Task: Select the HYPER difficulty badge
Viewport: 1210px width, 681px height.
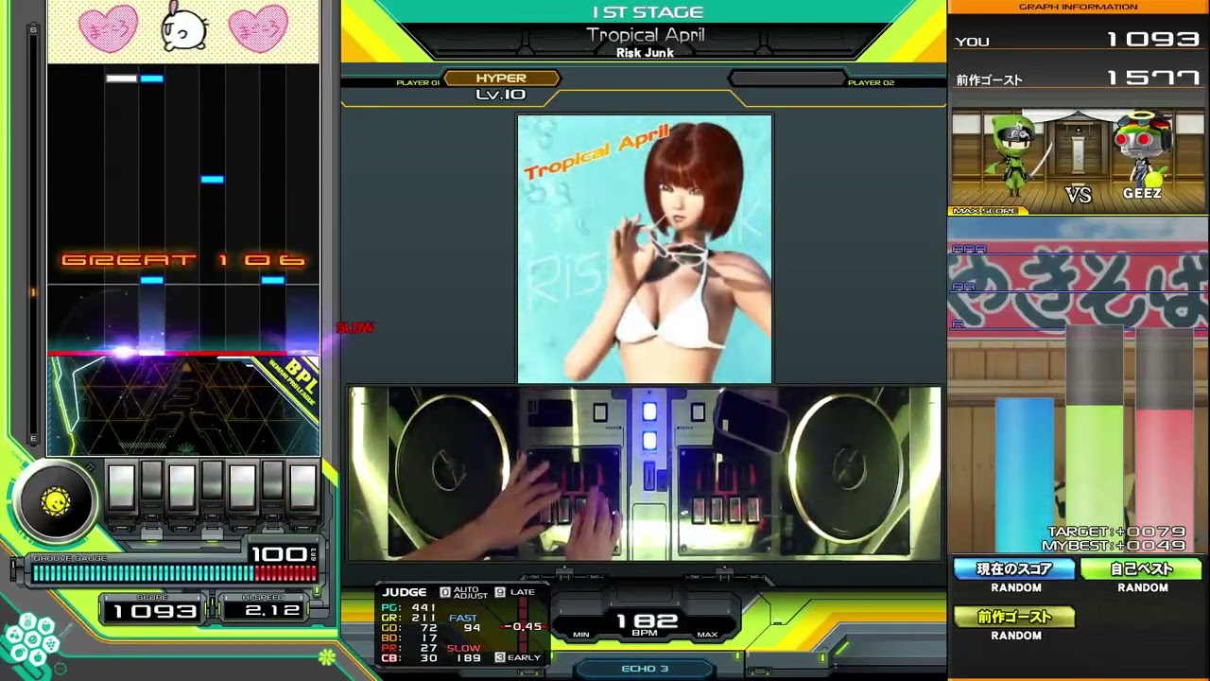Action: coord(501,79)
